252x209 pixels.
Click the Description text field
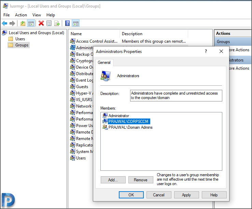pyautogui.click(x=176, y=96)
